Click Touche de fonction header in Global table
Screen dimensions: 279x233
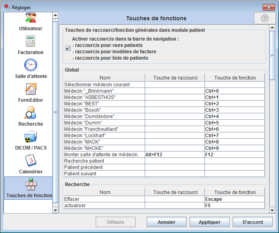(235, 78)
